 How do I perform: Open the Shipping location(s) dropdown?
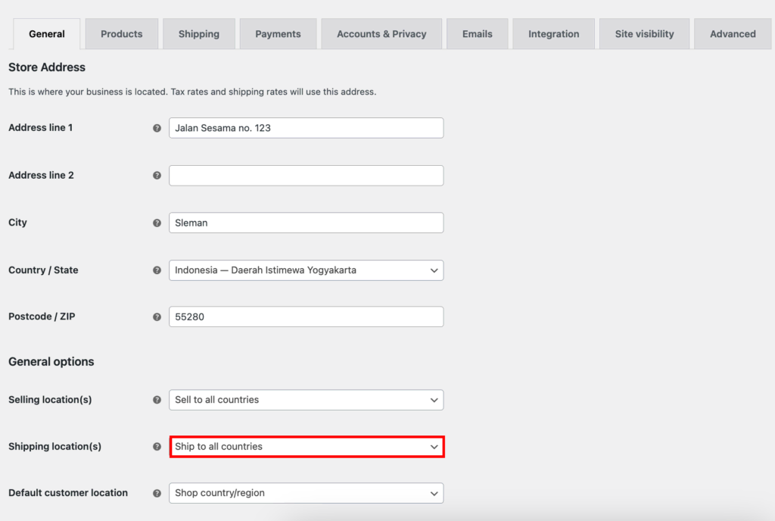(x=306, y=447)
